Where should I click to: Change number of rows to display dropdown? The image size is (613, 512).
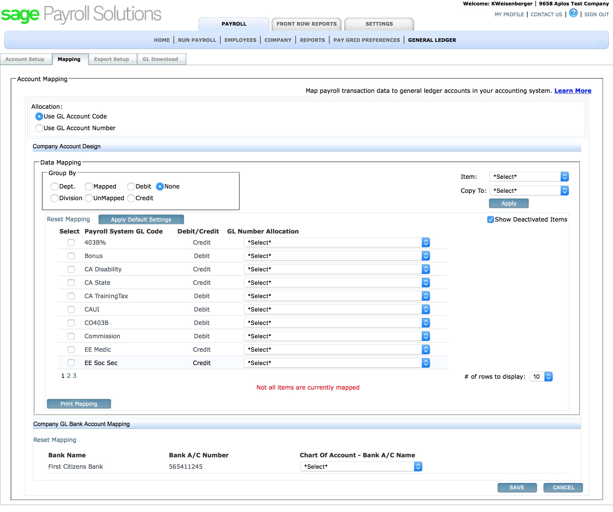(x=541, y=377)
